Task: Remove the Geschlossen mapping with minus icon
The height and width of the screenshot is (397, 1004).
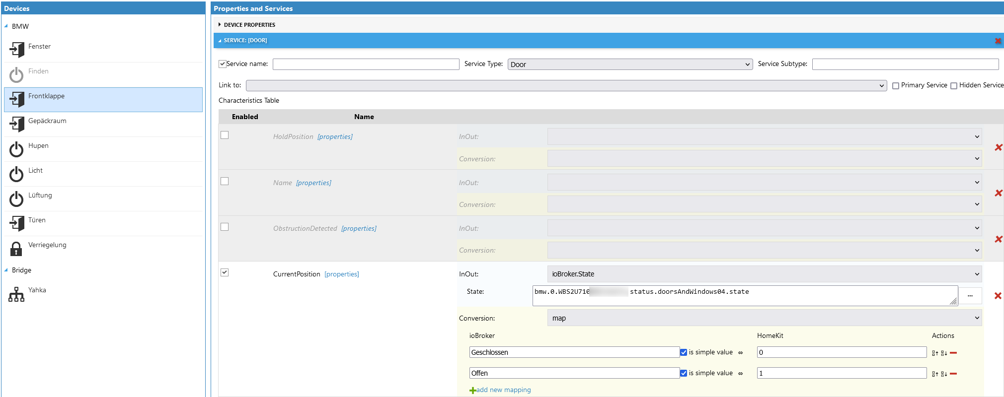Action: (953, 353)
